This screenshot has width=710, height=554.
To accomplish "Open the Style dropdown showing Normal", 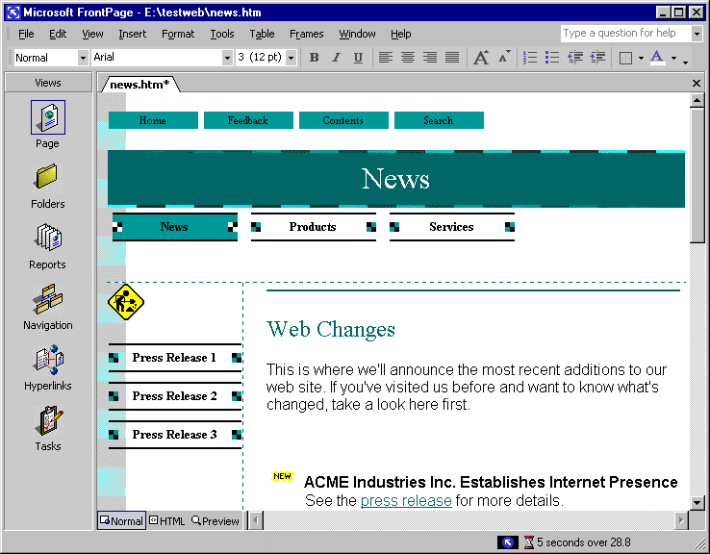I will tap(83, 58).
